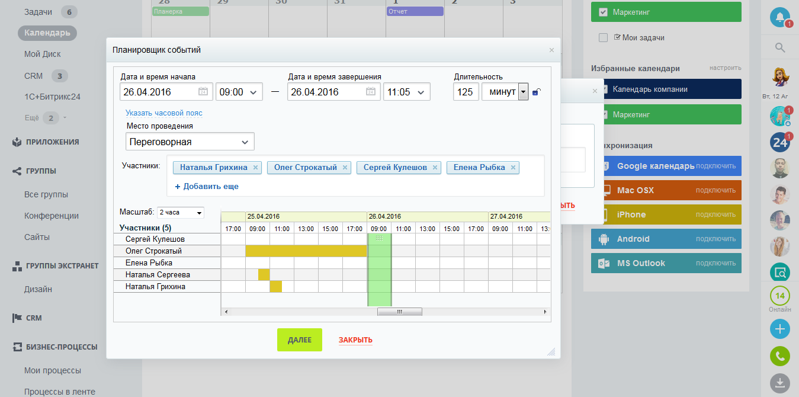Click the timeline horizontal scrollbar thumb
Viewport: 799px width, 397px height.
399,312
